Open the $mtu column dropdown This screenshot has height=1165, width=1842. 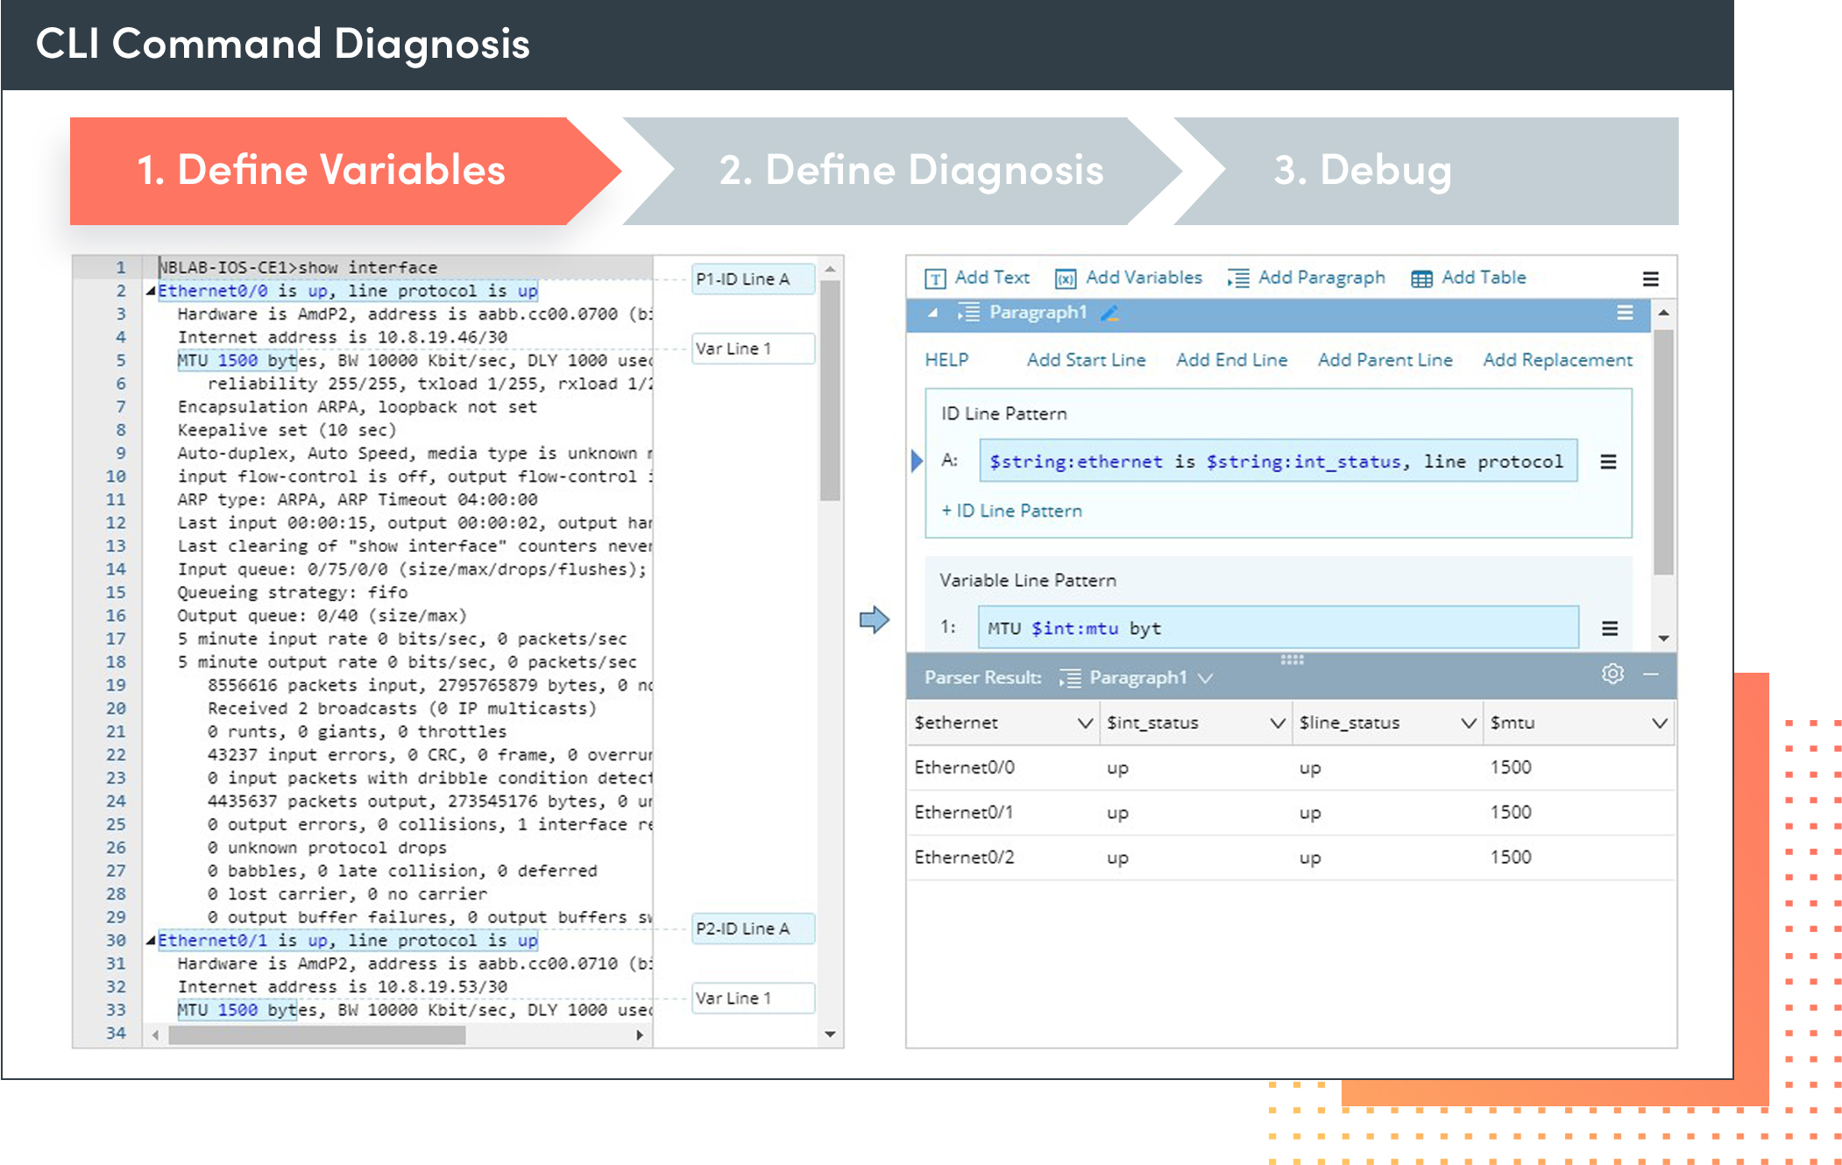pyautogui.click(x=1658, y=723)
